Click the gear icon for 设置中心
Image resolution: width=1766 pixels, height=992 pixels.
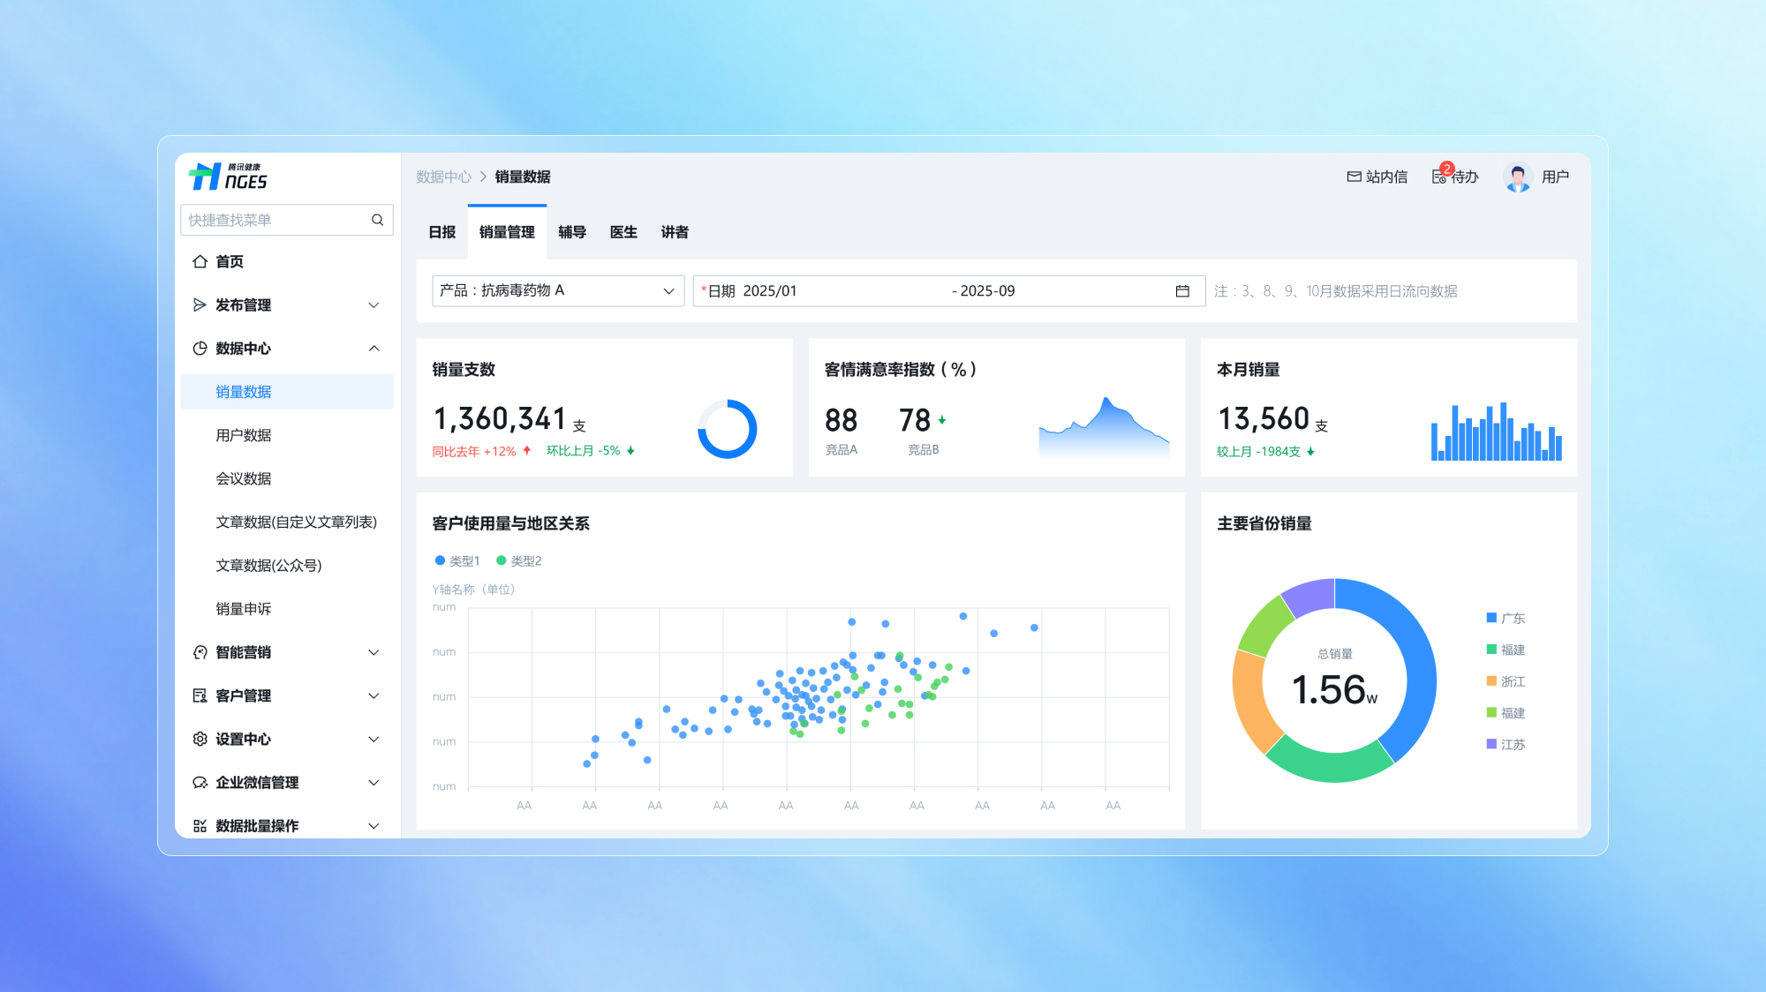pyautogui.click(x=200, y=739)
